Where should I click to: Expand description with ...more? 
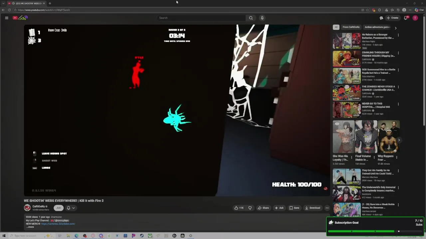(x=30, y=227)
